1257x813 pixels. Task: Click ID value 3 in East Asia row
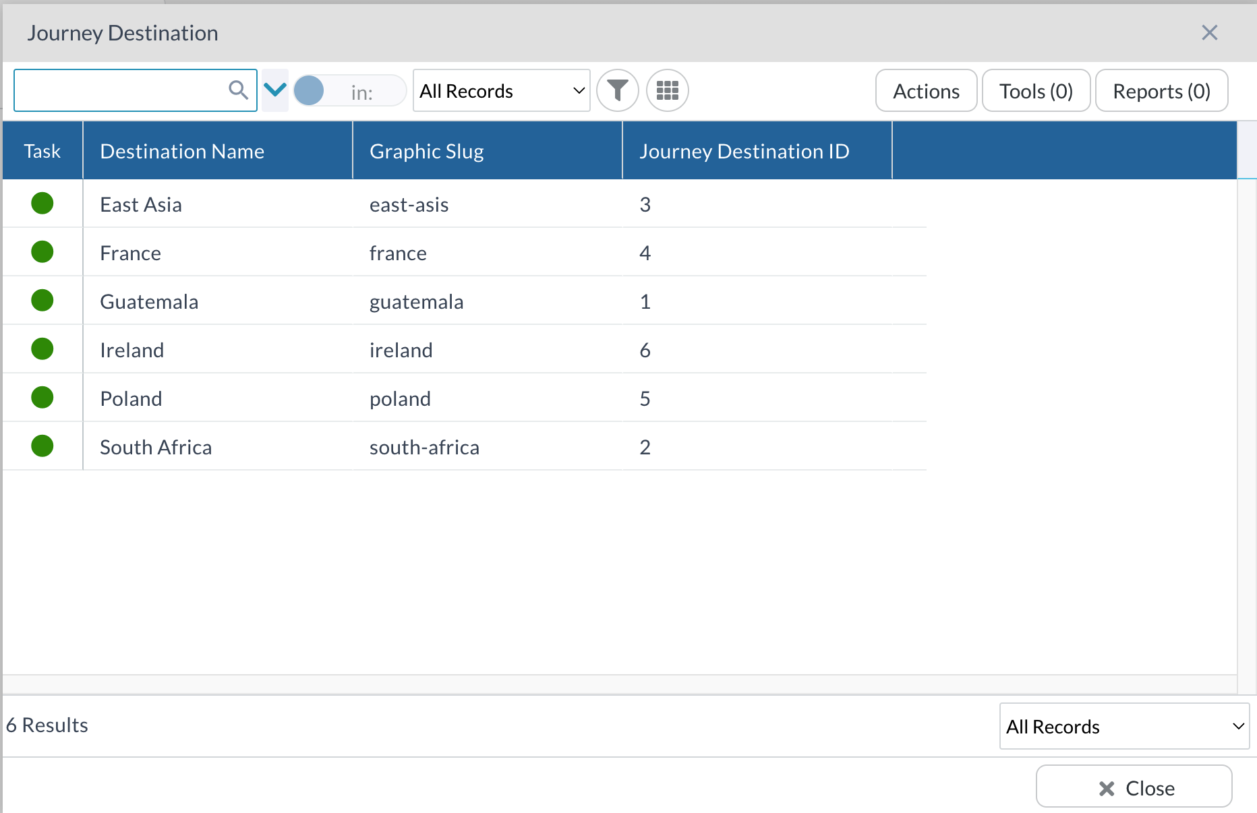(x=645, y=204)
